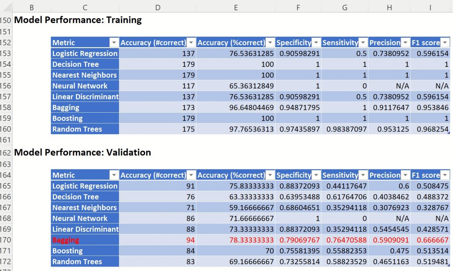Click the red Bagging cell in Validation table

tap(85, 240)
